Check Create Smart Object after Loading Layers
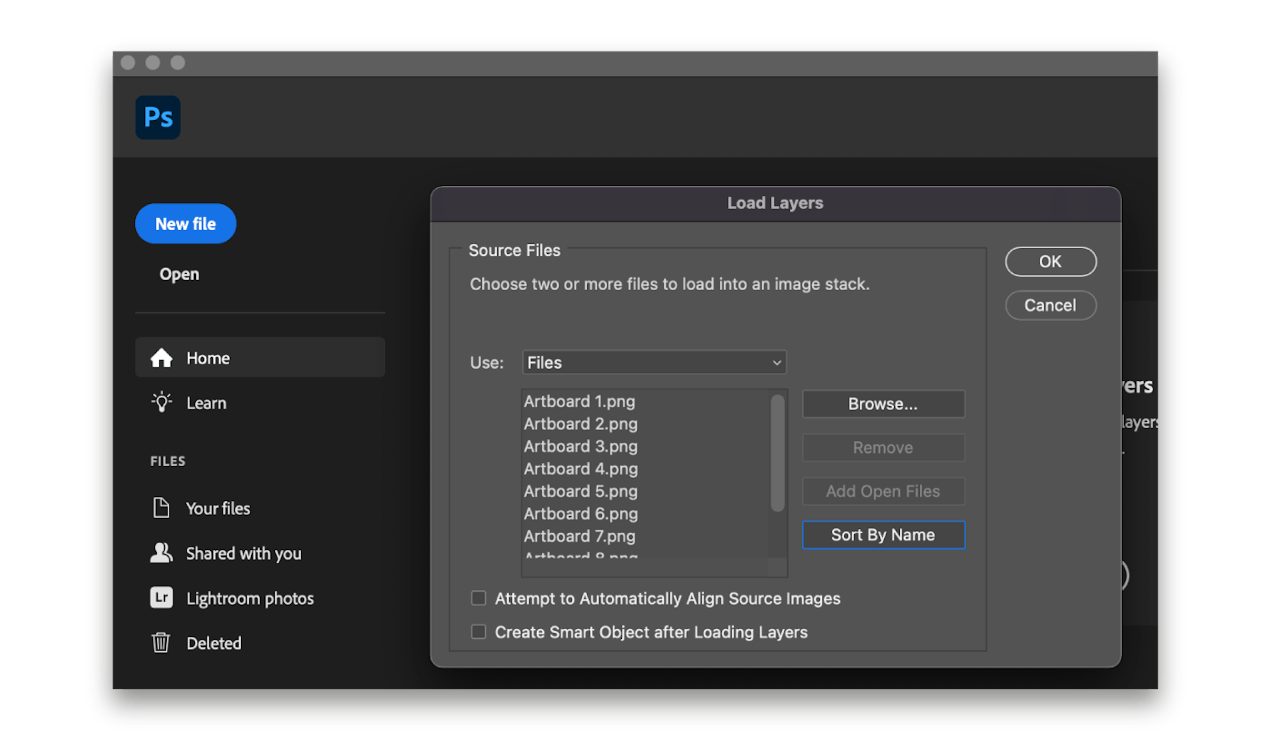 tap(478, 632)
